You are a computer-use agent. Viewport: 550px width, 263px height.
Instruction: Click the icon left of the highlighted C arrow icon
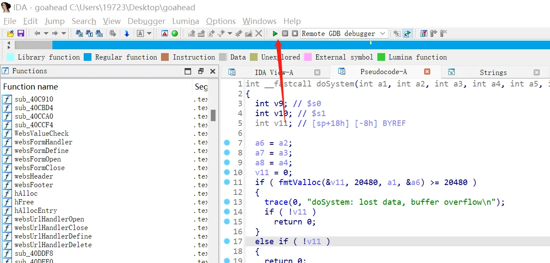pos(397,33)
